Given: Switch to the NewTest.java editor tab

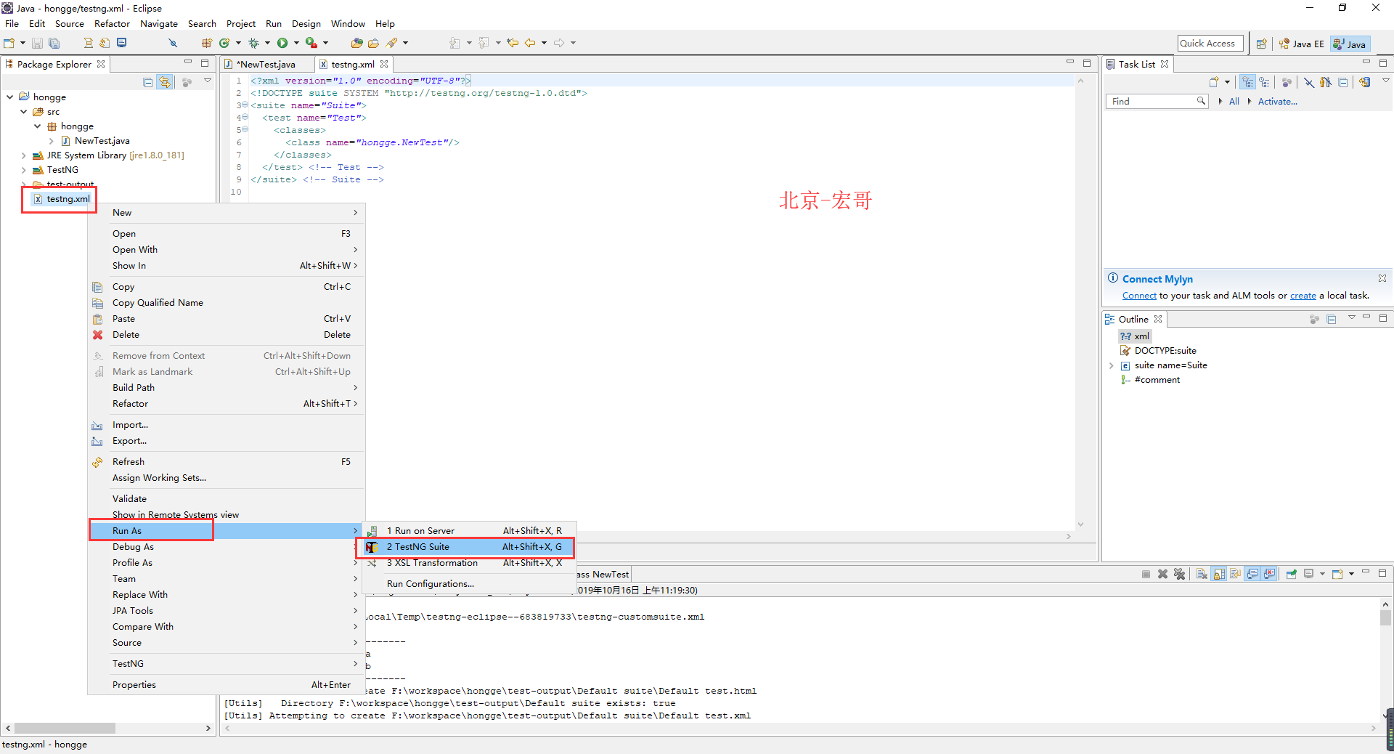Looking at the screenshot, I should tap(267, 65).
